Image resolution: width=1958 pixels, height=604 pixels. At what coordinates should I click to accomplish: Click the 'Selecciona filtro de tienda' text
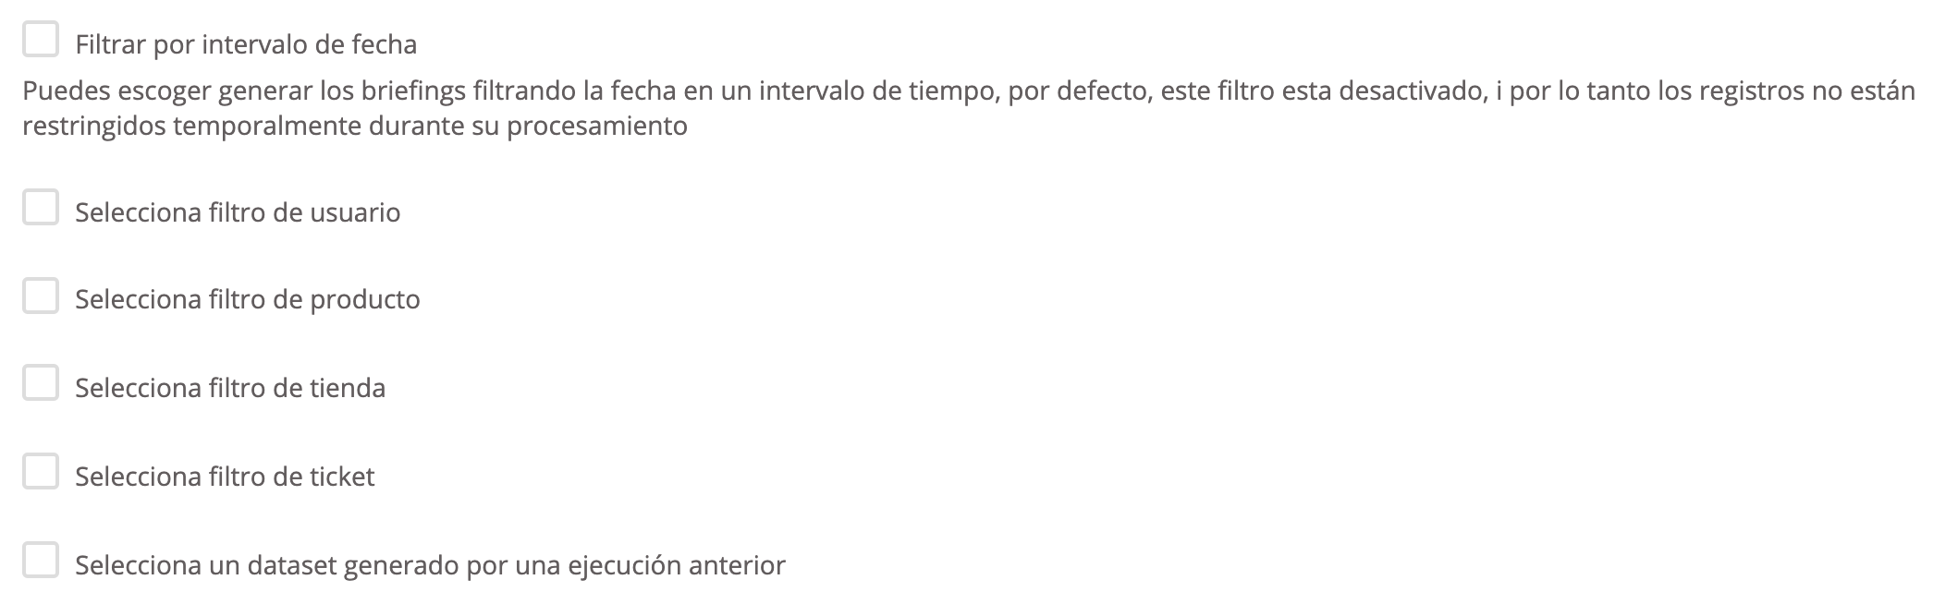coord(230,388)
